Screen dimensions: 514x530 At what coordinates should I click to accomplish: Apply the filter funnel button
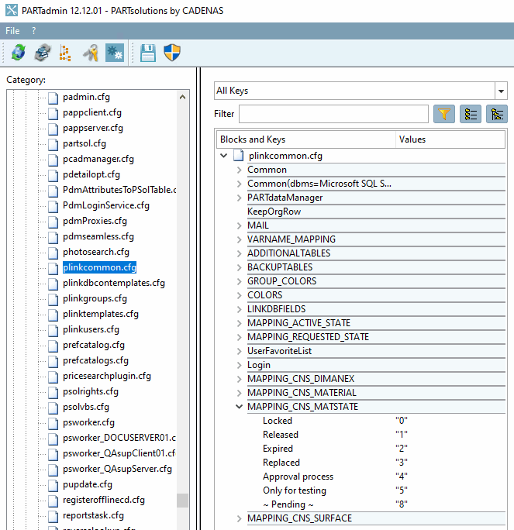coord(444,114)
